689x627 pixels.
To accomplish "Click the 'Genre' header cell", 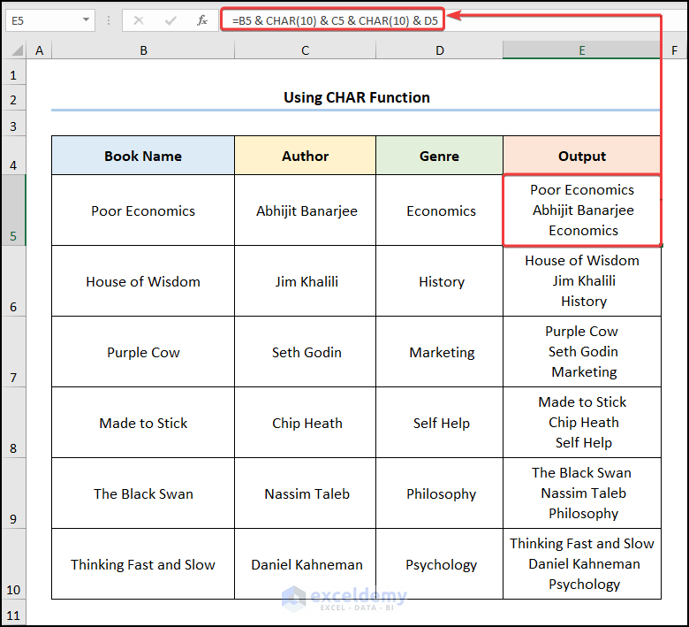I will coord(439,156).
